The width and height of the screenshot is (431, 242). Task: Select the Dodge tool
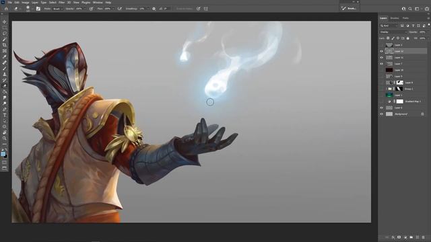click(x=5, y=104)
